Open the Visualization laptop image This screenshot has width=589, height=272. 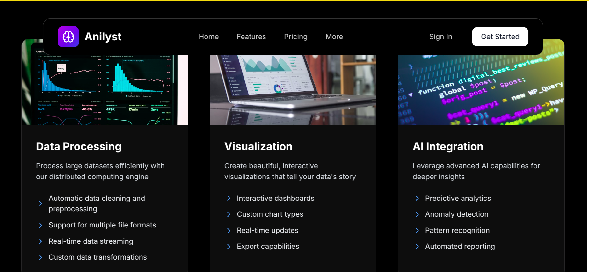click(x=293, y=90)
